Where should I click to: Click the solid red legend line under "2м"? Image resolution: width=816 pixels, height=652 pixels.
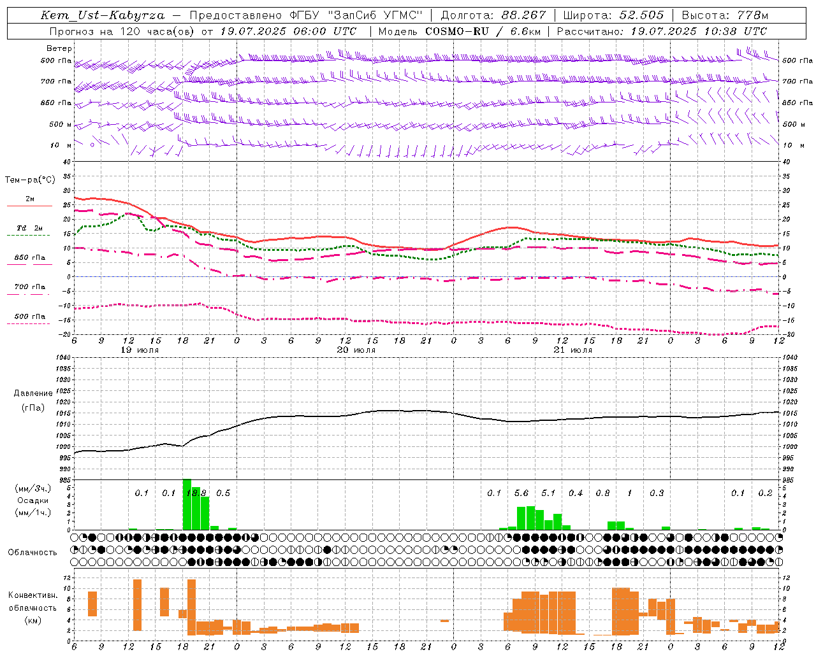click(x=29, y=206)
